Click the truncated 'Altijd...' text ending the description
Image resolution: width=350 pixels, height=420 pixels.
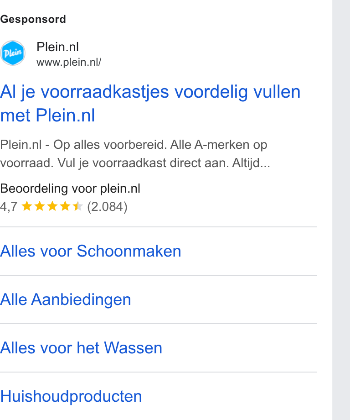251,163
